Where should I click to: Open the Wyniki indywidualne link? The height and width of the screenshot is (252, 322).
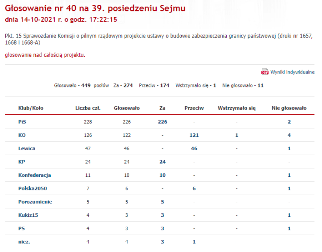[292, 72]
